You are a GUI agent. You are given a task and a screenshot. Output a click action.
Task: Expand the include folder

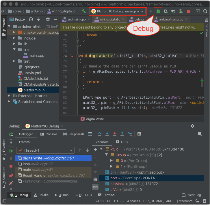pyautogui.click(x=14, y=38)
